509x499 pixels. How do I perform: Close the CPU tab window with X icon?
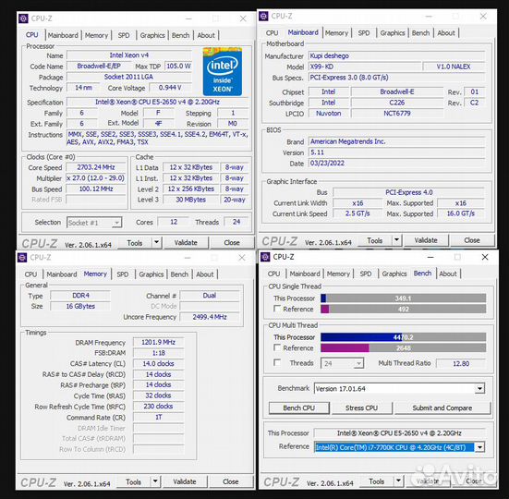pyautogui.click(x=243, y=18)
